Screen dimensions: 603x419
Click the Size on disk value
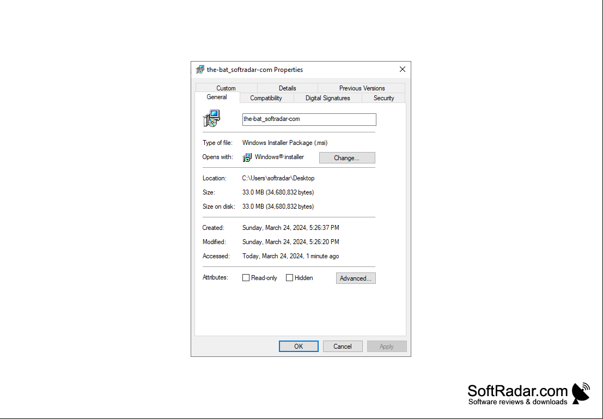tap(278, 207)
